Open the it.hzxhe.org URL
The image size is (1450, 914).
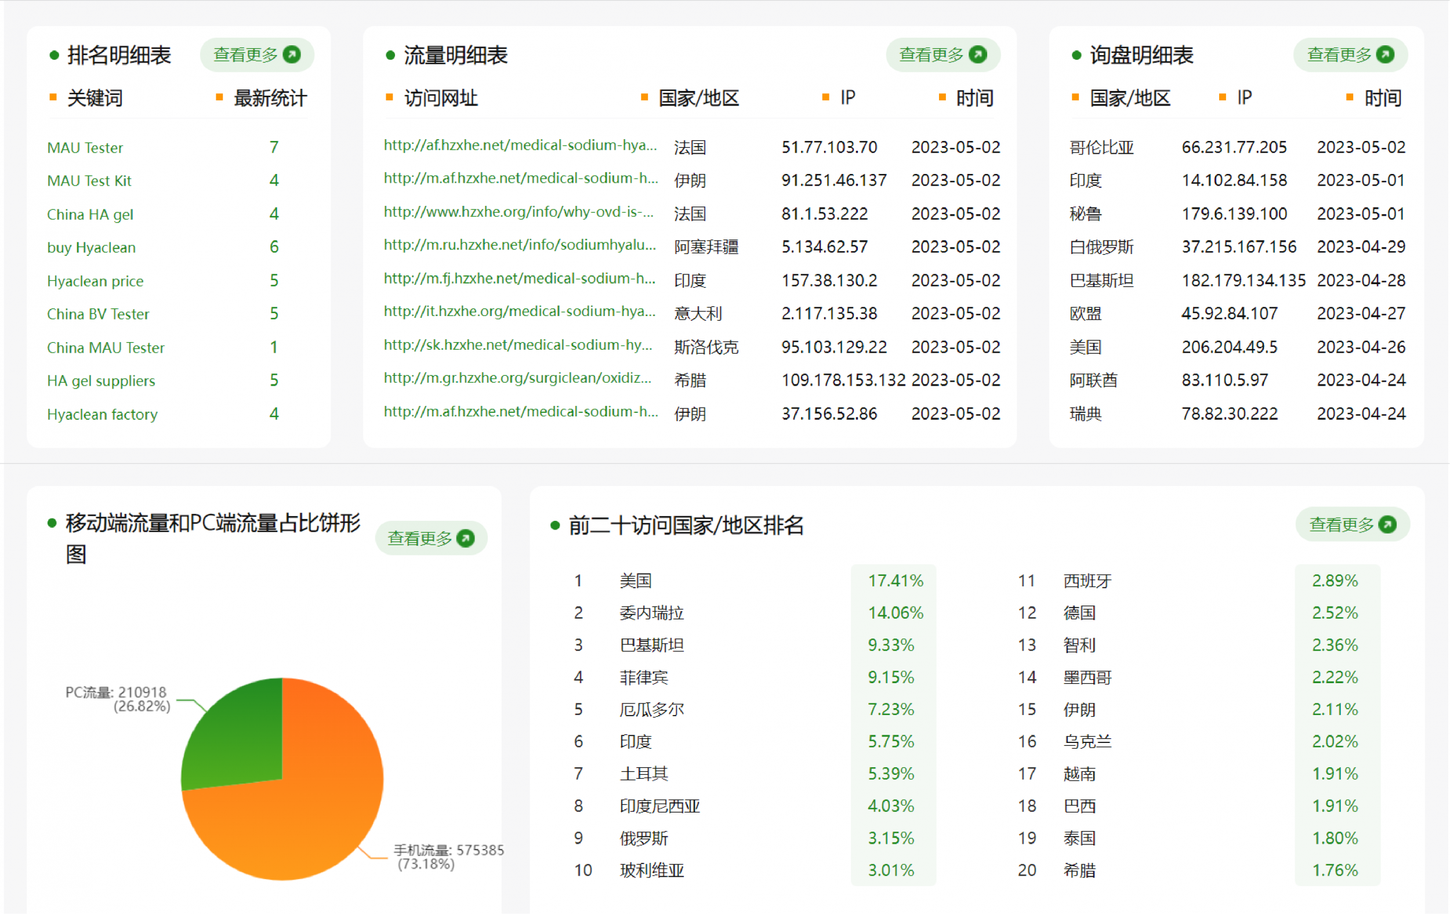point(520,311)
